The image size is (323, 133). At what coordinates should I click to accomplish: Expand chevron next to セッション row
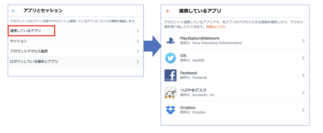click(138, 41)
